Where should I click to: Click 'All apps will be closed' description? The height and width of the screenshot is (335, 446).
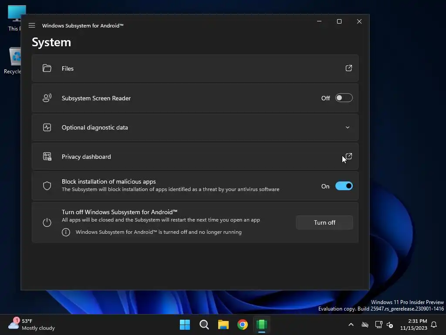point(161,220)
